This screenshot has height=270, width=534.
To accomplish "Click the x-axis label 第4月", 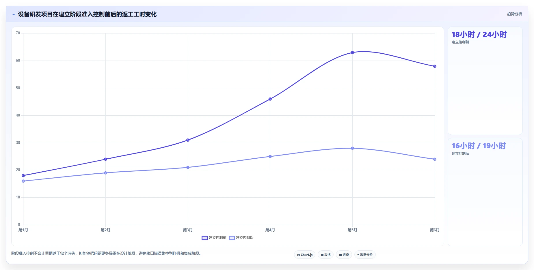I will coord(270,230).
